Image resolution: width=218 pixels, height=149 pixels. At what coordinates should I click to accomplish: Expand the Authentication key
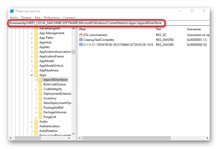click(32, 126)
